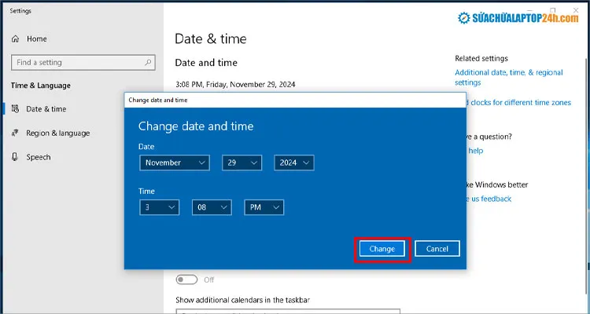Viewport: 590px width, 314px height.
Task: Go to the Speech settings page
Action: coord(38,157)
